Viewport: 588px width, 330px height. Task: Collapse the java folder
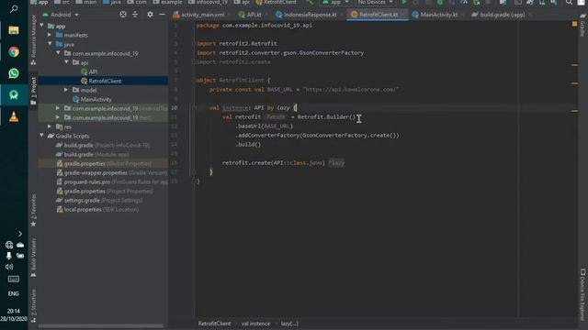(50, 44)
